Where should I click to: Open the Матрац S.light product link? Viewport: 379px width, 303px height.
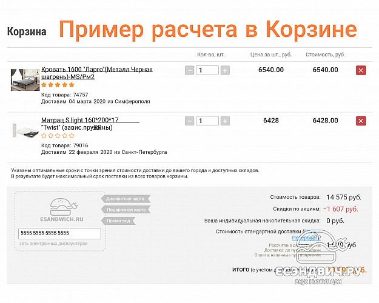[79, 120]
